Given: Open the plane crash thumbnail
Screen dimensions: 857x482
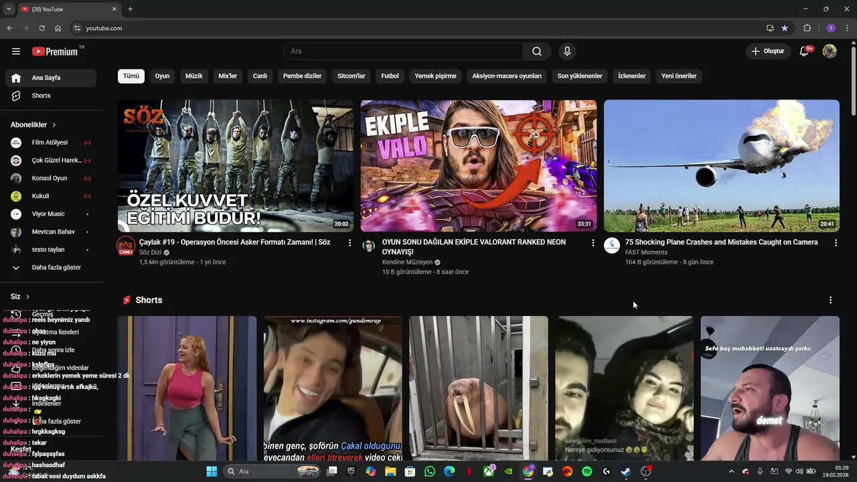Looking at the screenshot, I should pos(722,166).
